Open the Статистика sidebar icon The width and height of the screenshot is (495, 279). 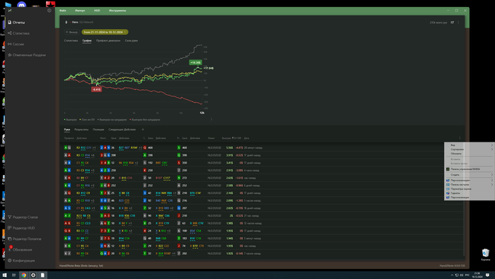coord(9,33)
